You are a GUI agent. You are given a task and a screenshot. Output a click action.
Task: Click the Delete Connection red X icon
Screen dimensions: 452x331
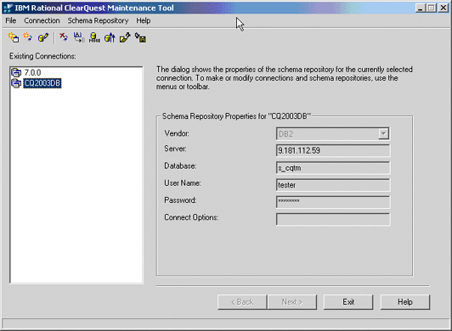click(x=64, y=37)
